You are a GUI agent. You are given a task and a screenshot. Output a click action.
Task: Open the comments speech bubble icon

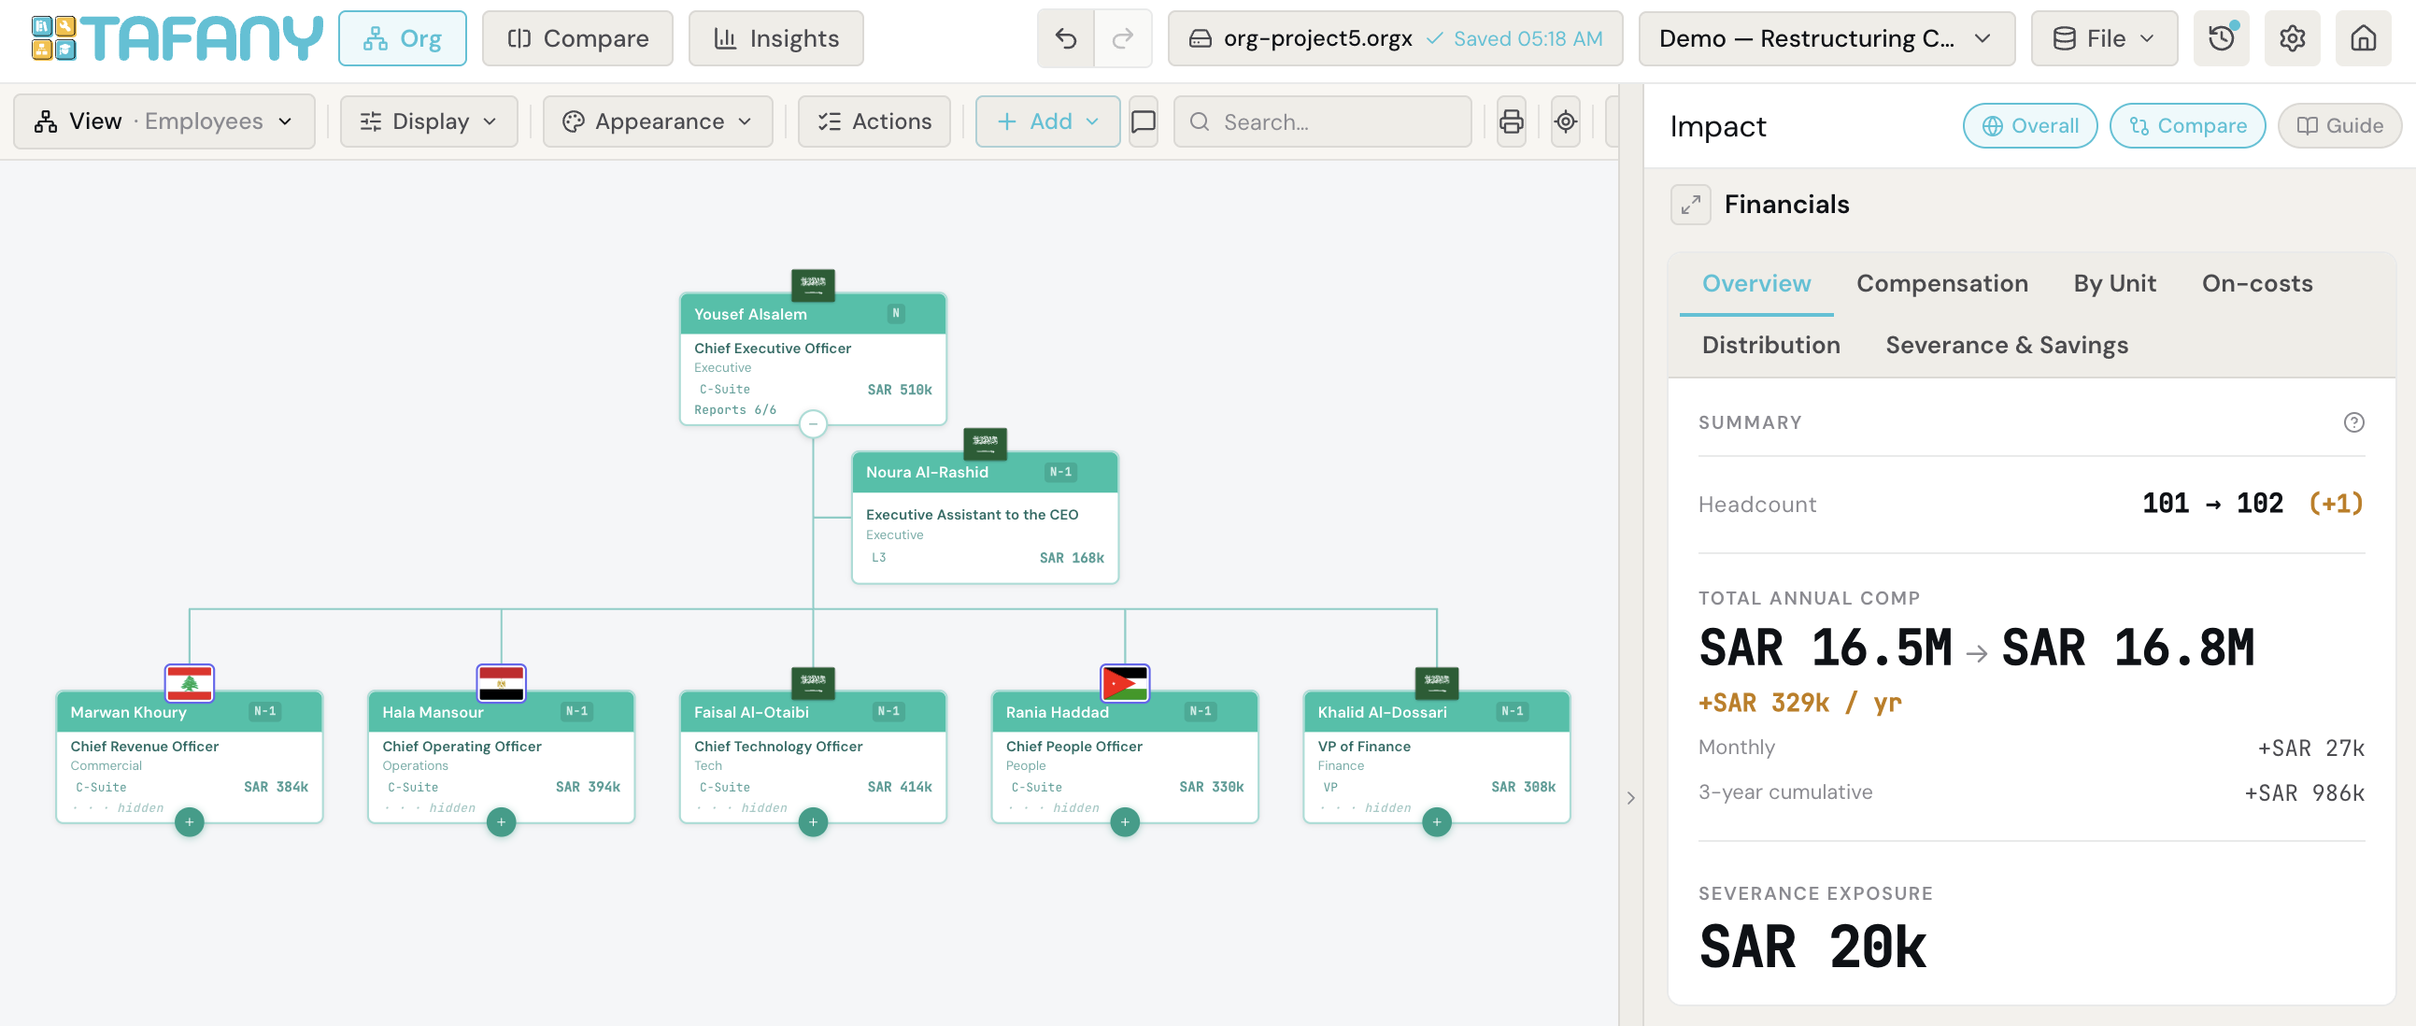pos(1144,121)
